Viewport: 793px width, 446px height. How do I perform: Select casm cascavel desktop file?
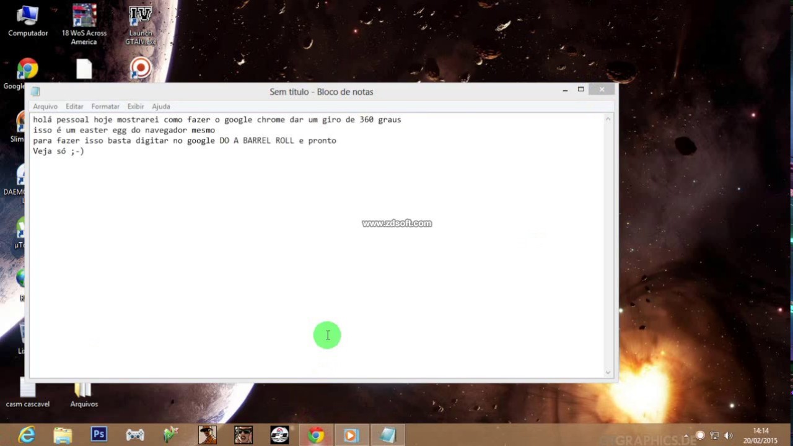coord(28,394)
